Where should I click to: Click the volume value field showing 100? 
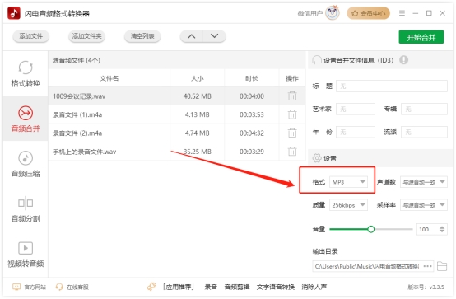click(427, 230)
